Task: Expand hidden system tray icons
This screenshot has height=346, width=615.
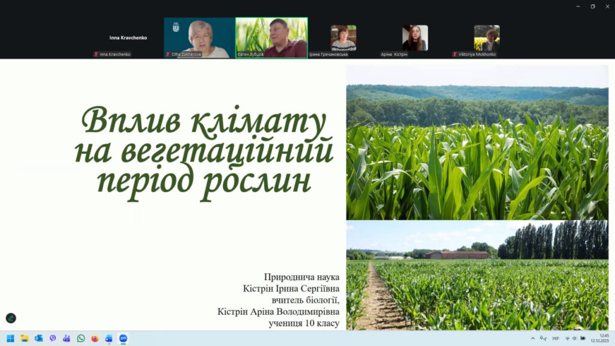Action: [x=533, y=338]
